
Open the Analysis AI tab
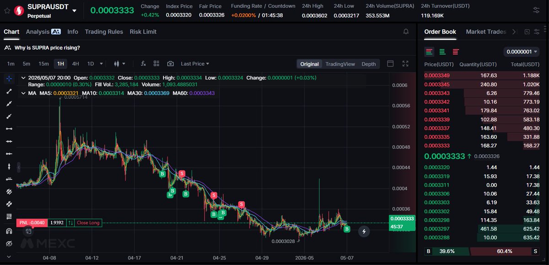[x=43, y=32]
